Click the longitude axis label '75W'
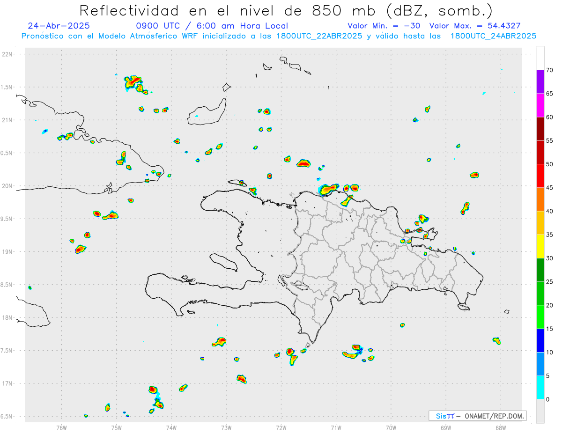This screenshot has height=434, width=562. pyautogui.click(x=117, y=427)
